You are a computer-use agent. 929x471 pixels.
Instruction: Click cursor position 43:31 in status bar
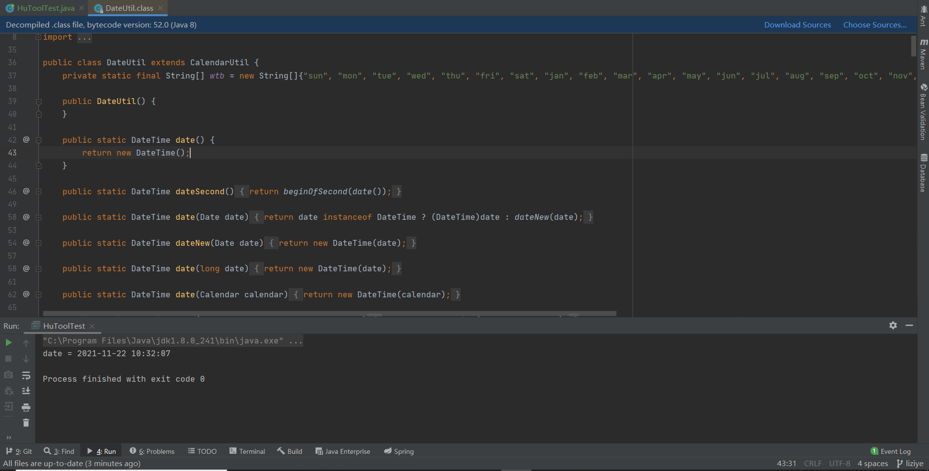click(x=786, y=463)
